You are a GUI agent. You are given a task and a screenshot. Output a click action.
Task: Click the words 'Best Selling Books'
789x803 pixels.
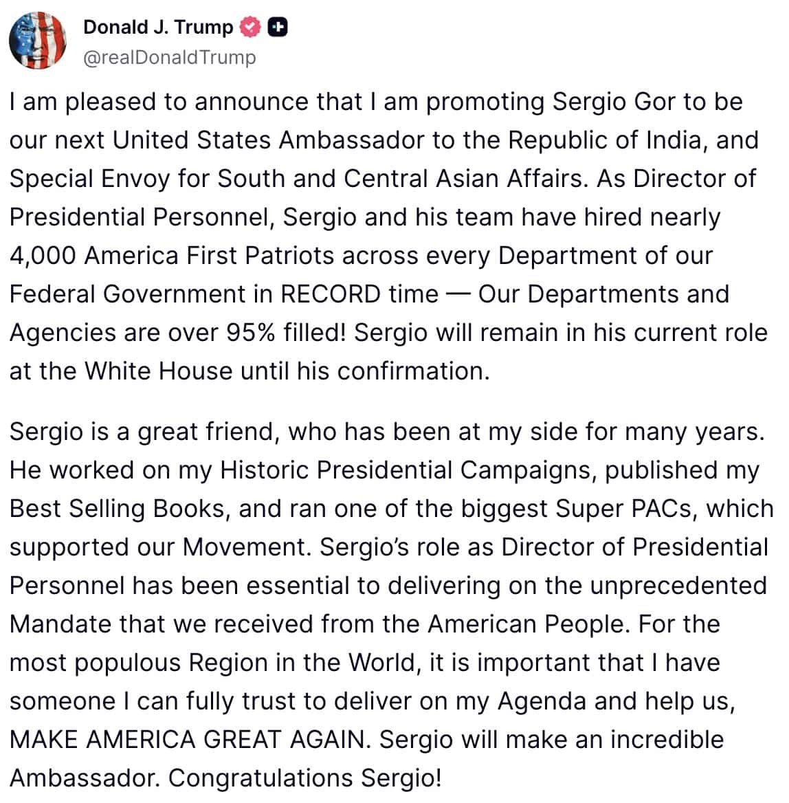tap(117, 509)
